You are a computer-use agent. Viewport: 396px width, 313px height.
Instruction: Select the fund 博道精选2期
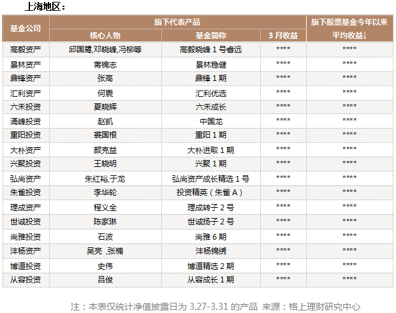211,266
